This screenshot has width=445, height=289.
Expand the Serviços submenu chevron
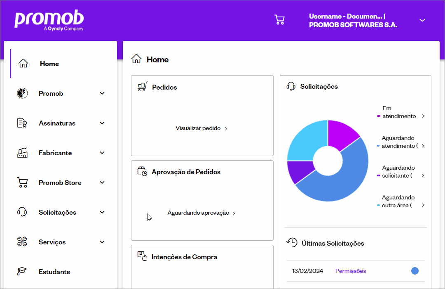[x=102, y=242]
